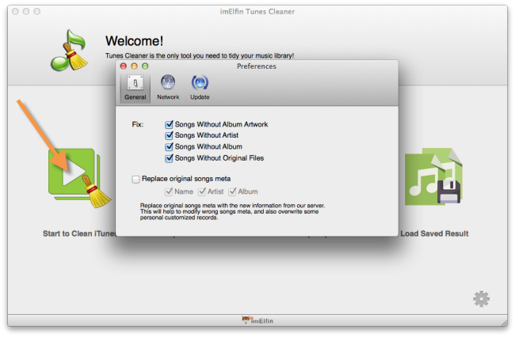Click the Fix: label
The width and height of the screenshot is (515, 337).
pyautogui.click(x=138, y=124)
